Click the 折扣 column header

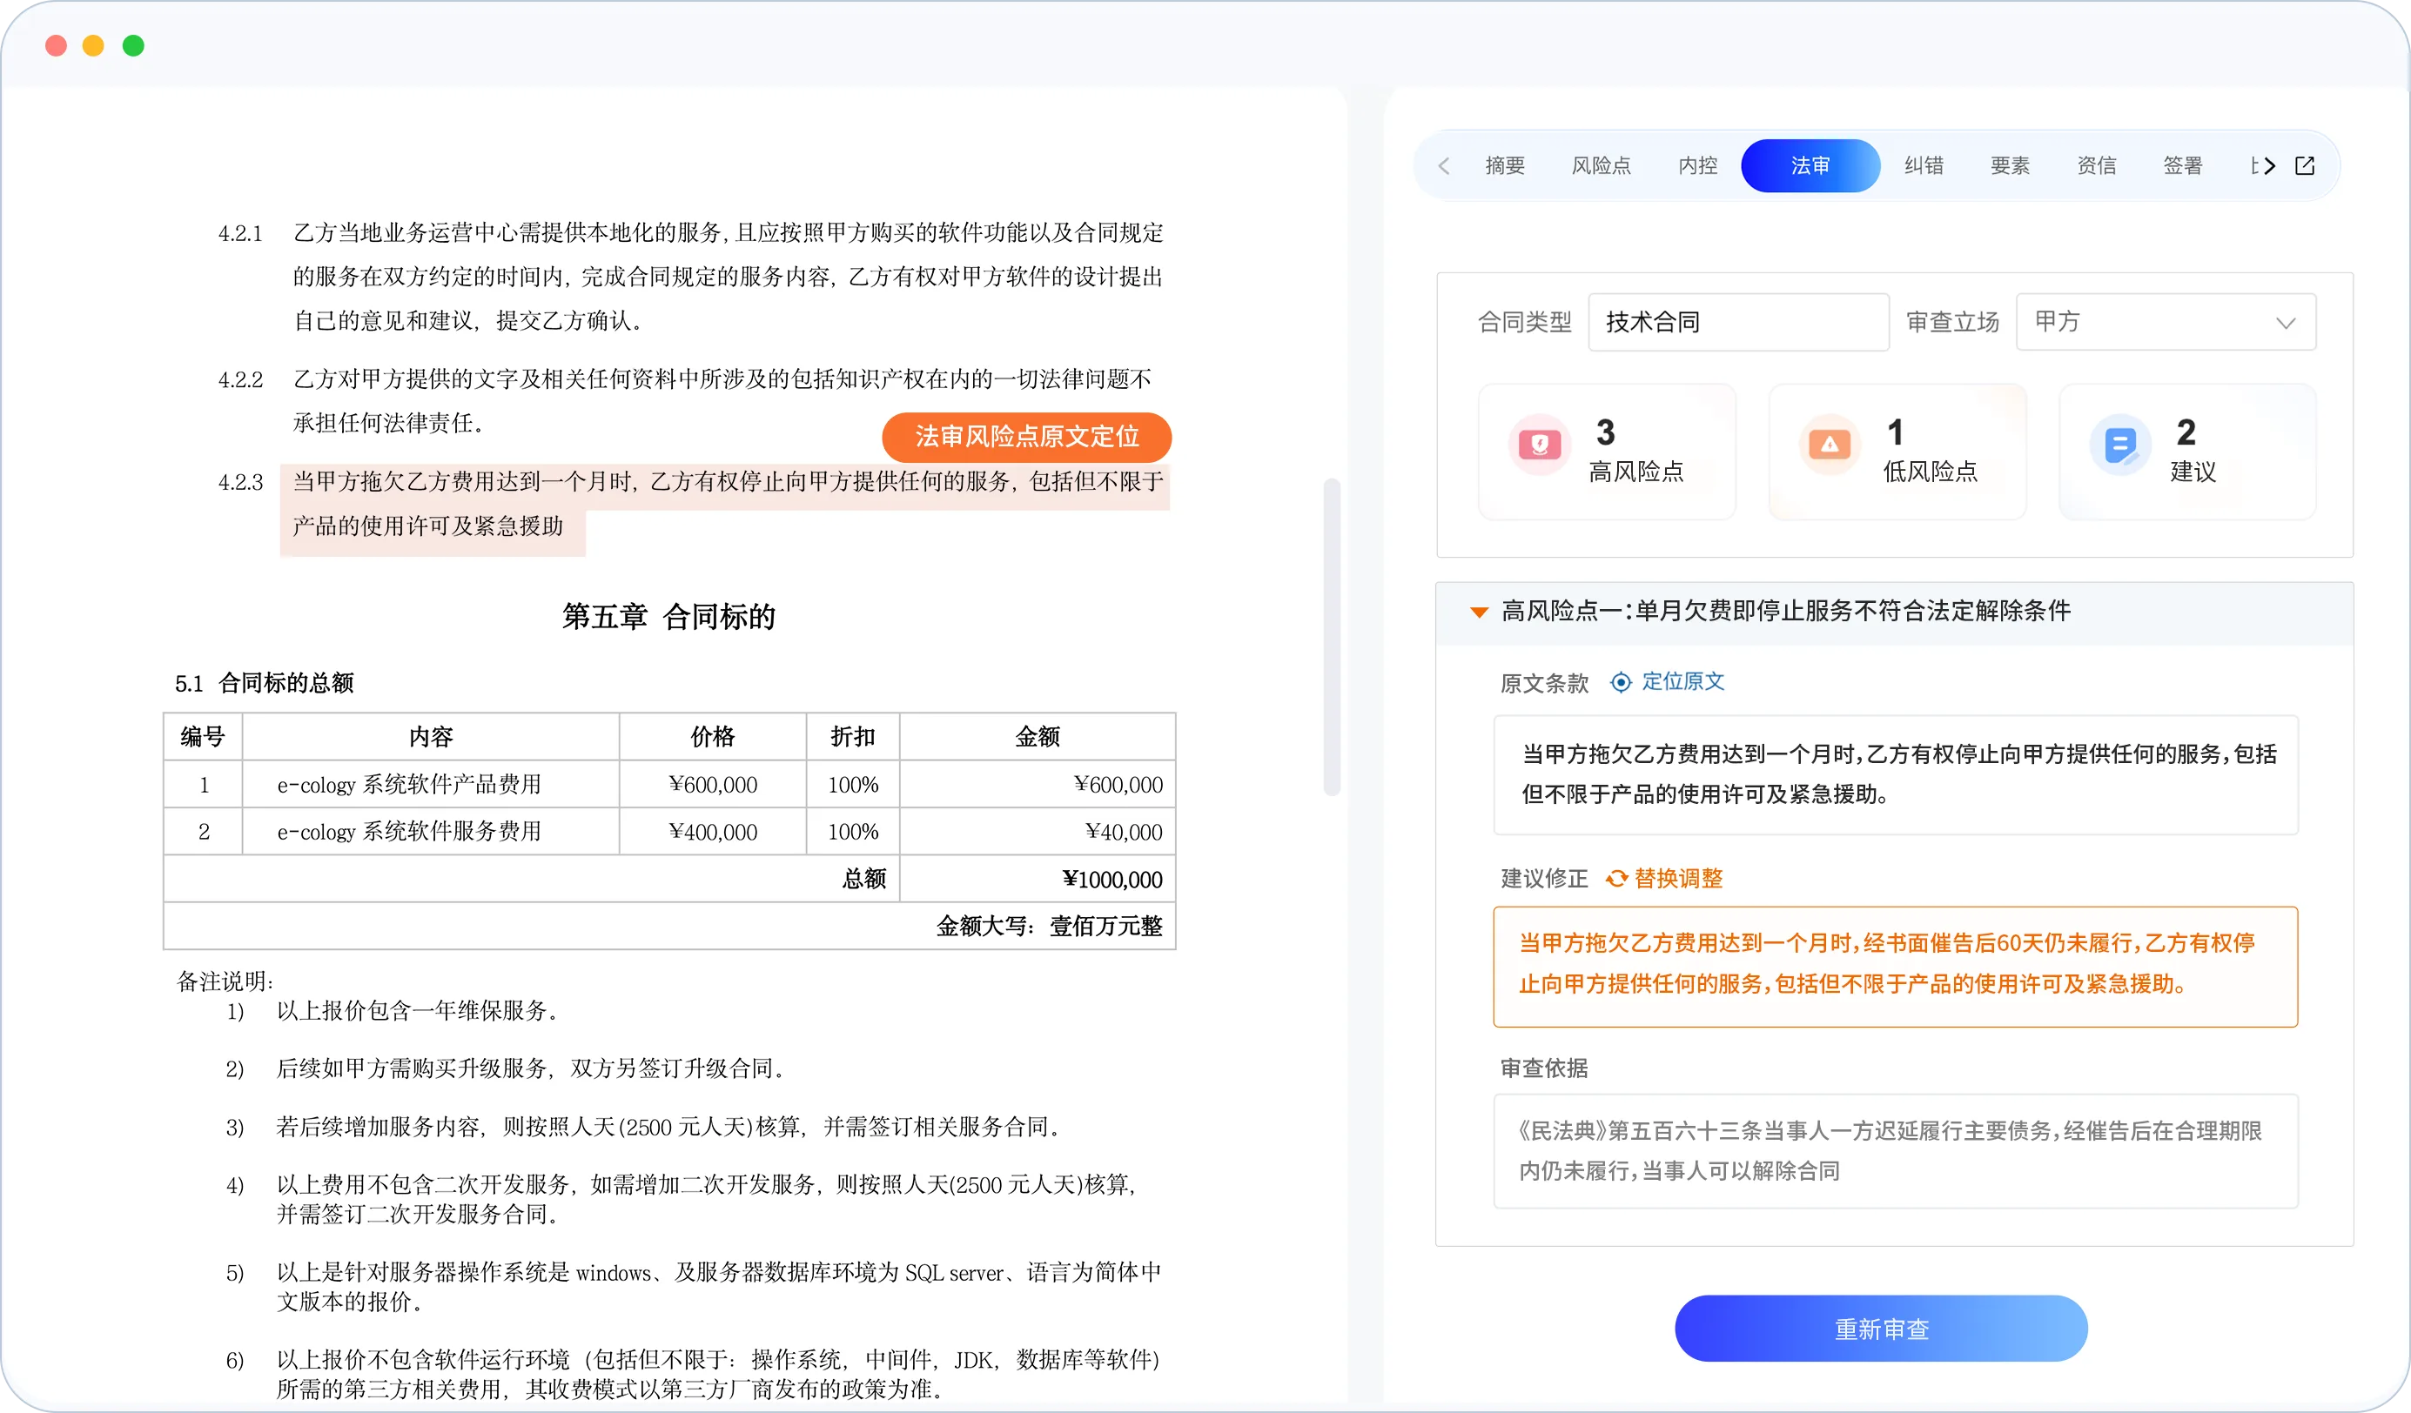point(852,737)
